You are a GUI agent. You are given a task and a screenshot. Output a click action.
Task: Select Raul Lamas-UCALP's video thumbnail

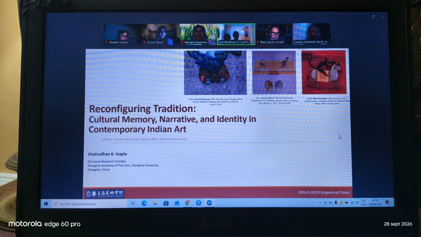(274, 34)
